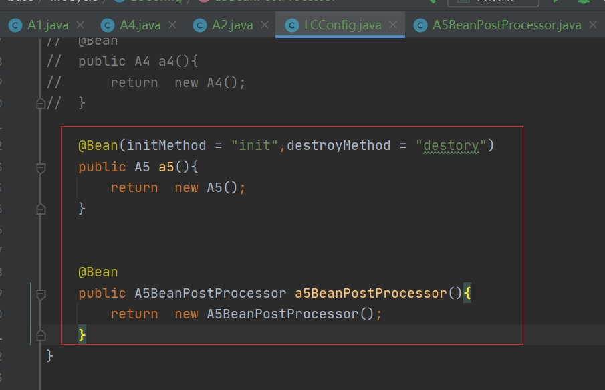The image size is (605, 390).
Task: Click fold end marker of a5() method
Action: pyautogui.click(x=41, y=209)
